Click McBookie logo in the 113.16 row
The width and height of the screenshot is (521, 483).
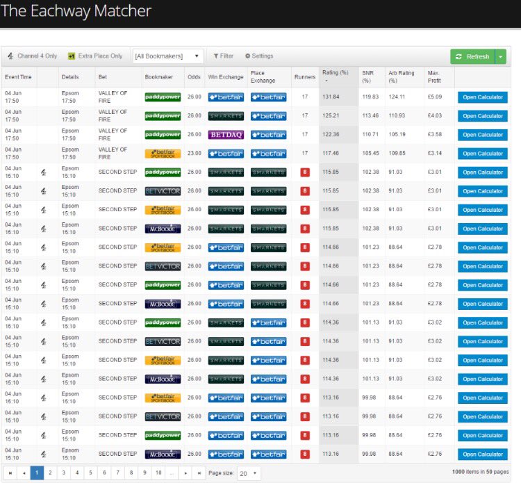pyautogui.click(x=163, y=454)
